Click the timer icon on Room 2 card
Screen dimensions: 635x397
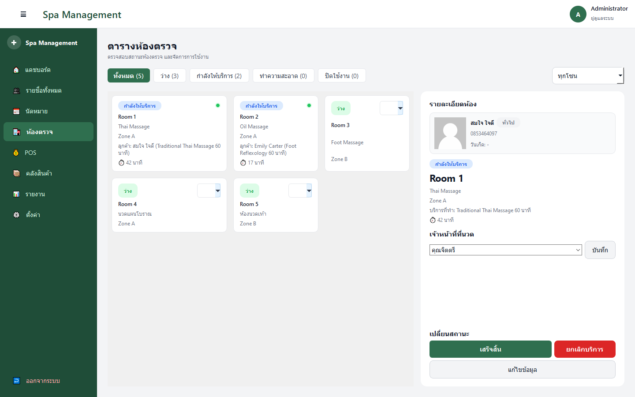[x=243, y=163]
